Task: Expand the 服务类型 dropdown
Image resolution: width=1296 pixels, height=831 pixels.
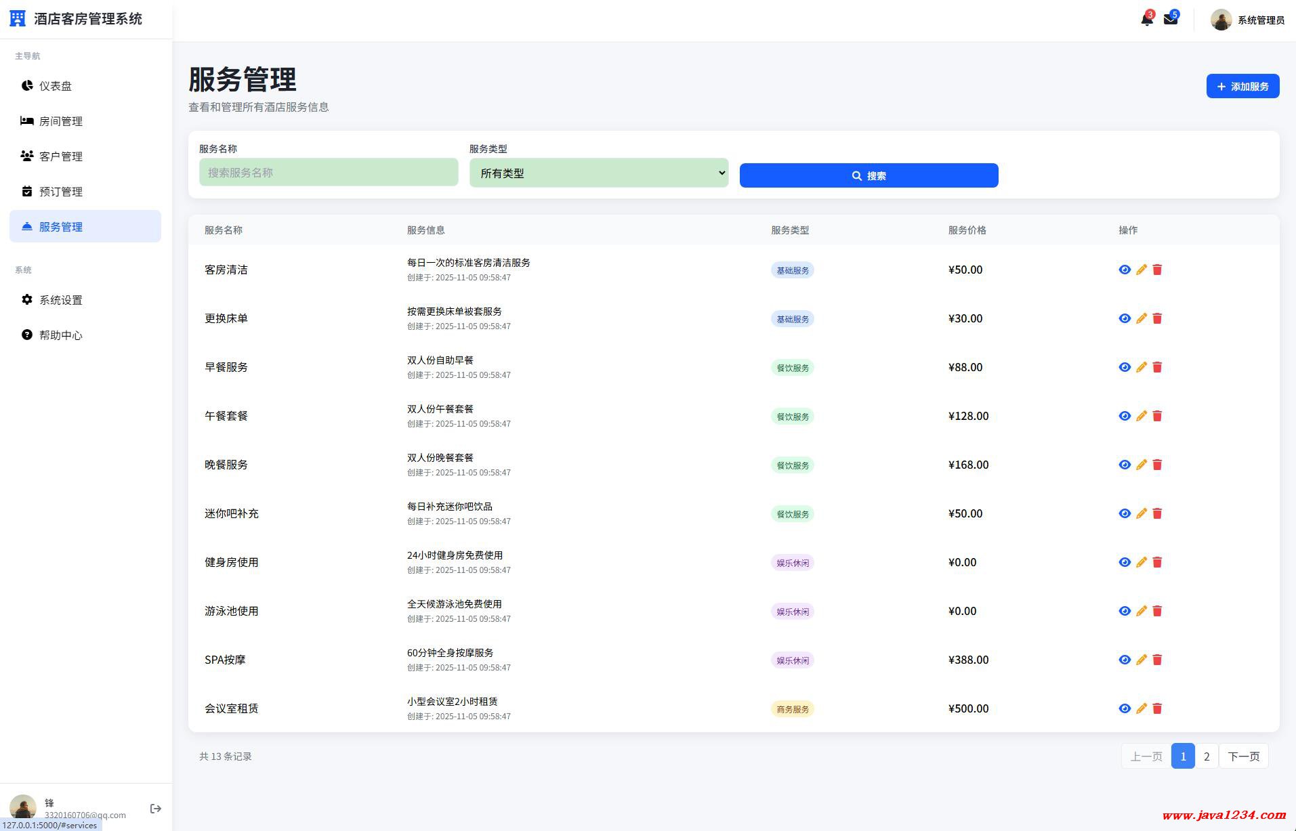Action: [x=598, y=173]
